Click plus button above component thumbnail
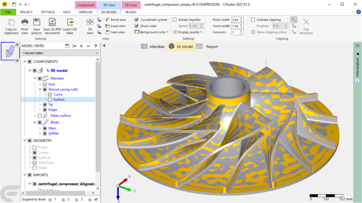Viewport: 362px width, 203px height. pos(17,45)
